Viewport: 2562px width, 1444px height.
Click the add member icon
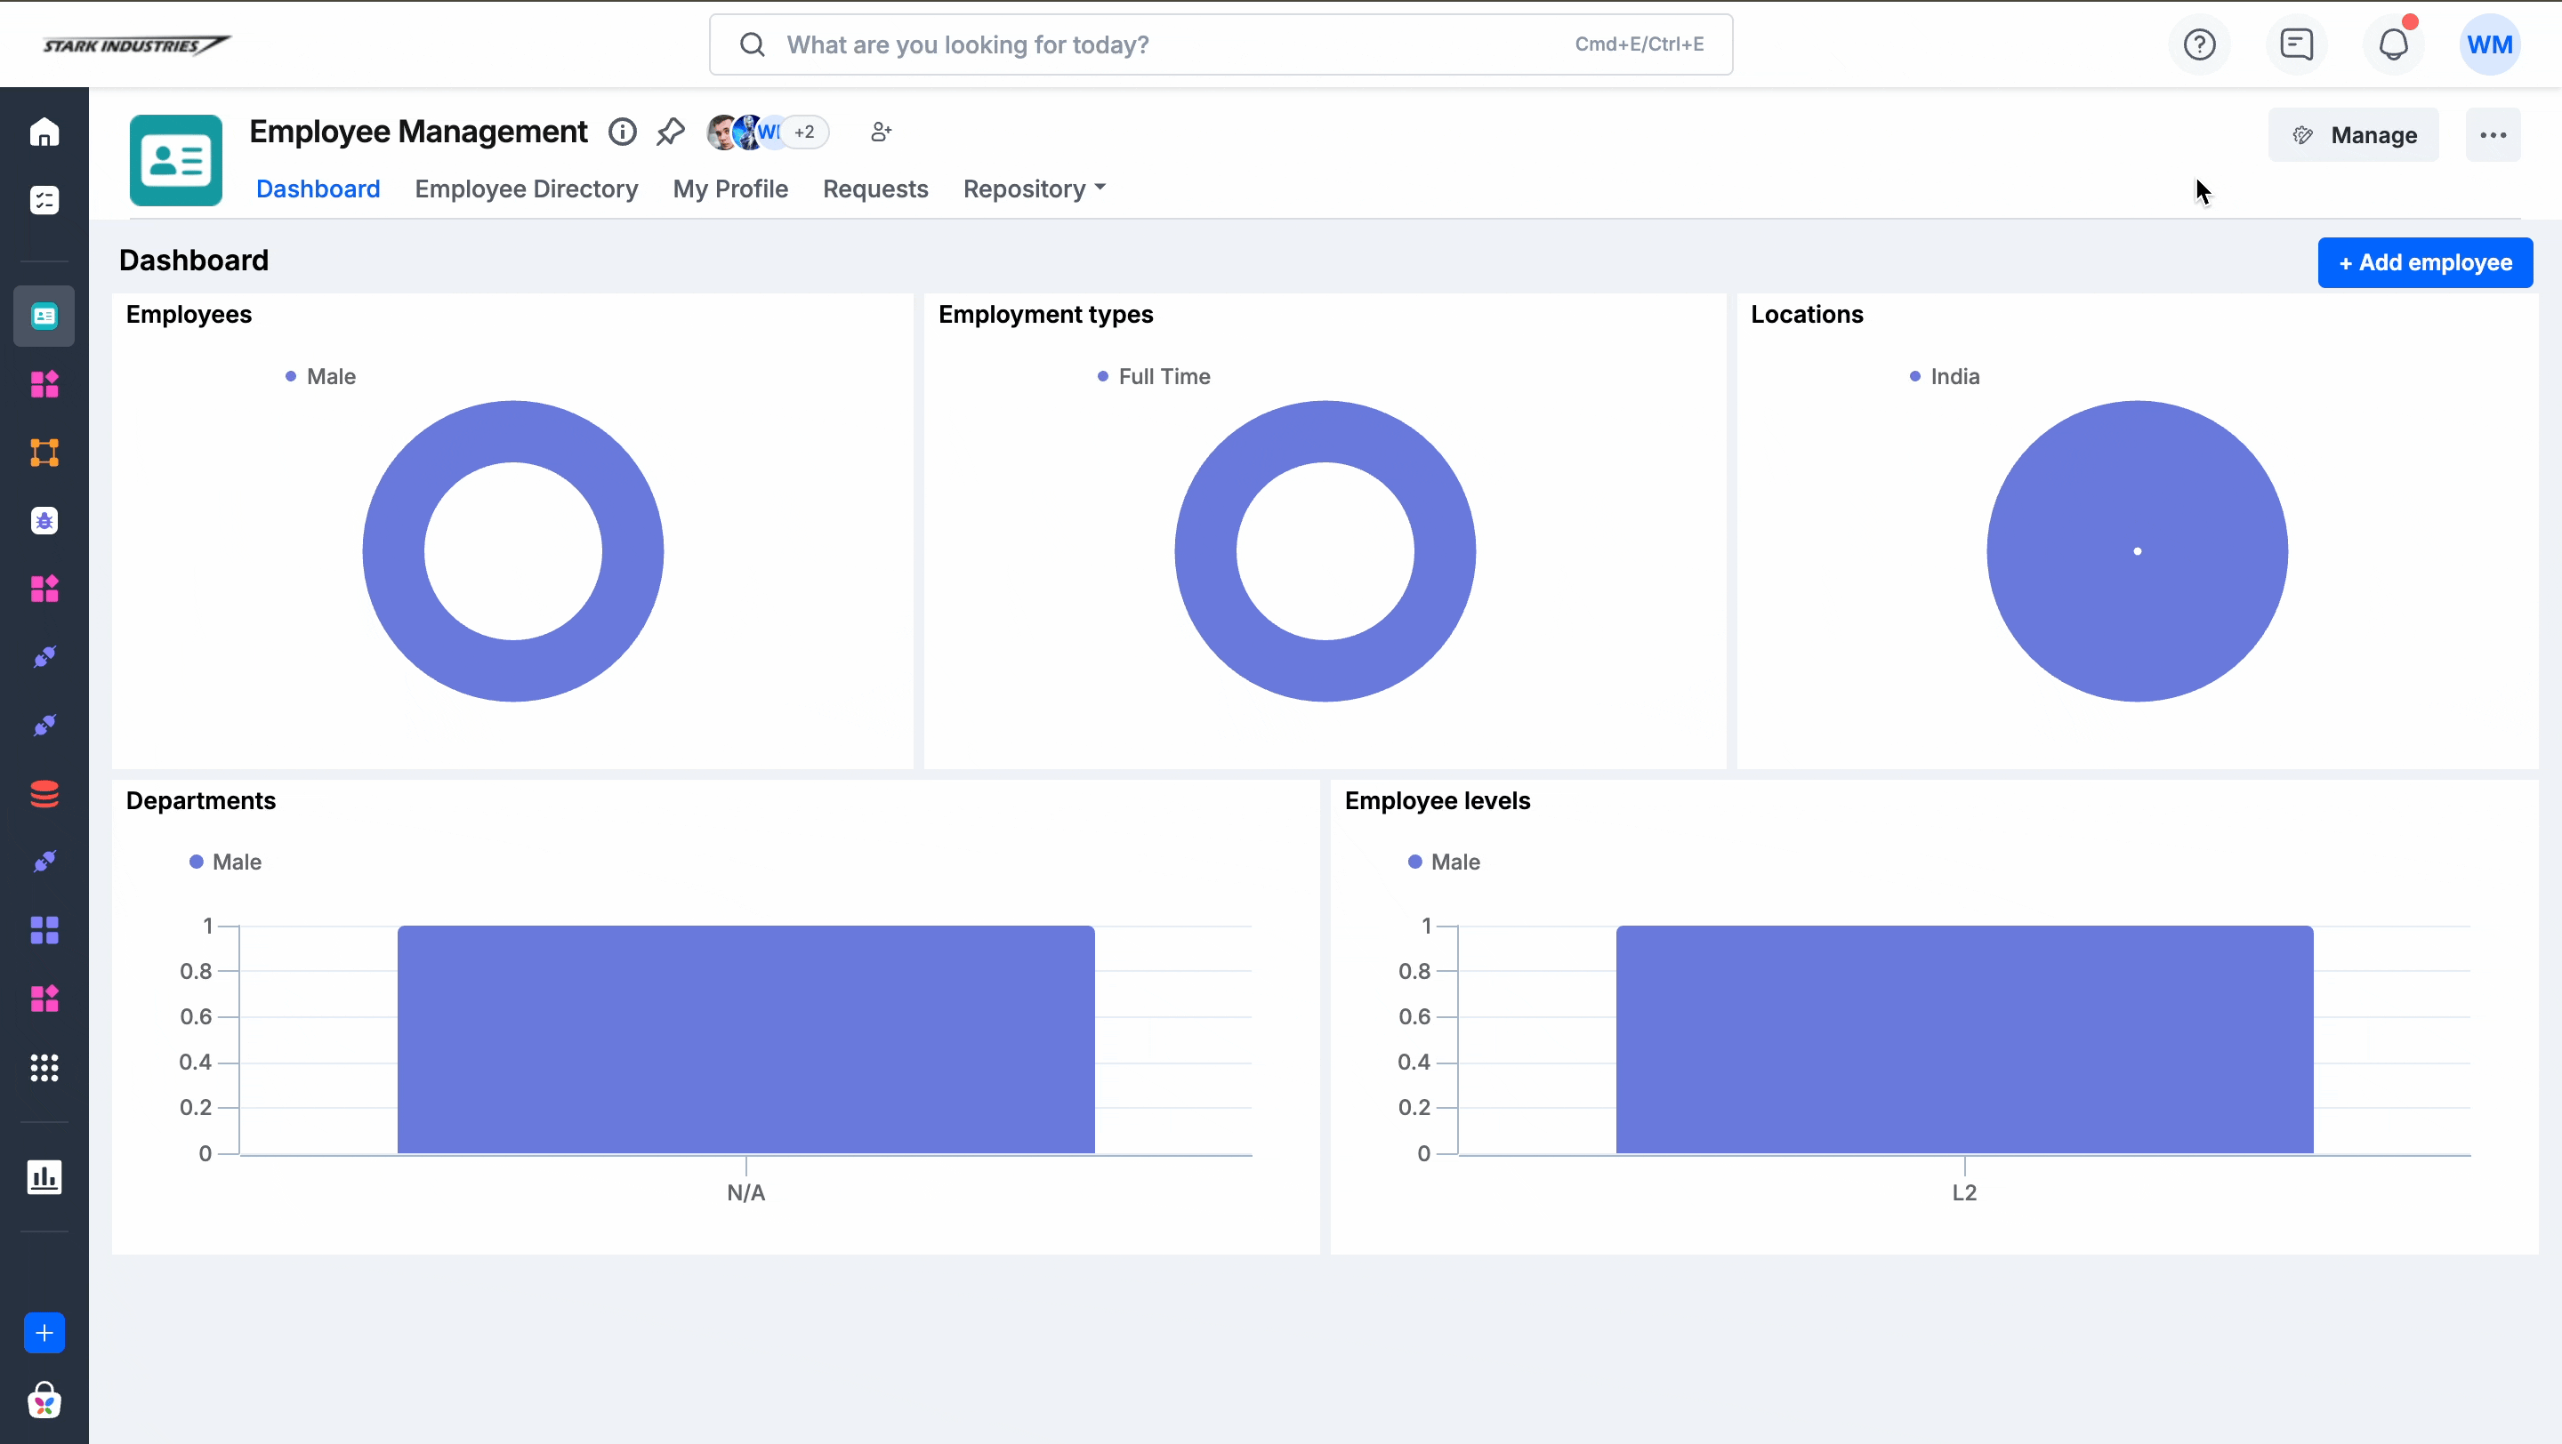(882, 132)
